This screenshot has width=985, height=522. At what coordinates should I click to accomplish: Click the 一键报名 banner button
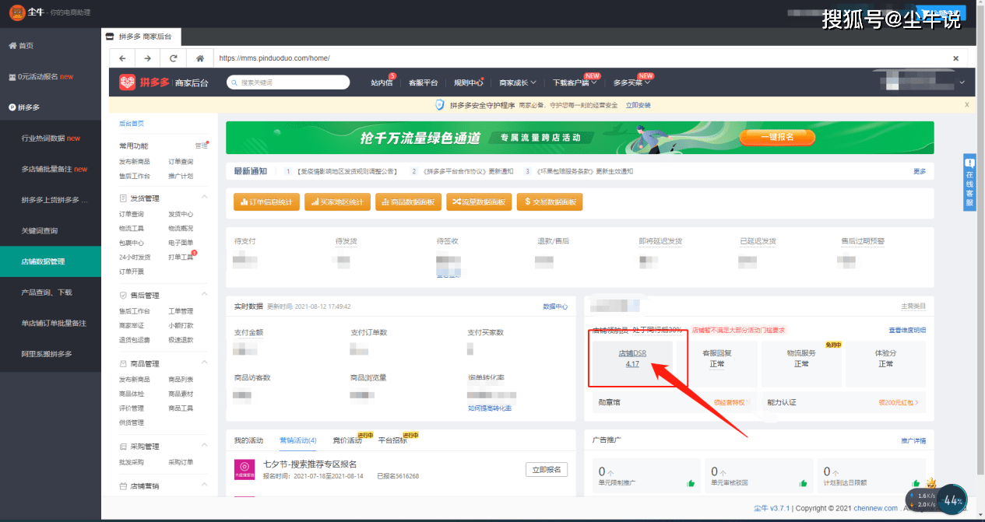[x=777, y=137]
